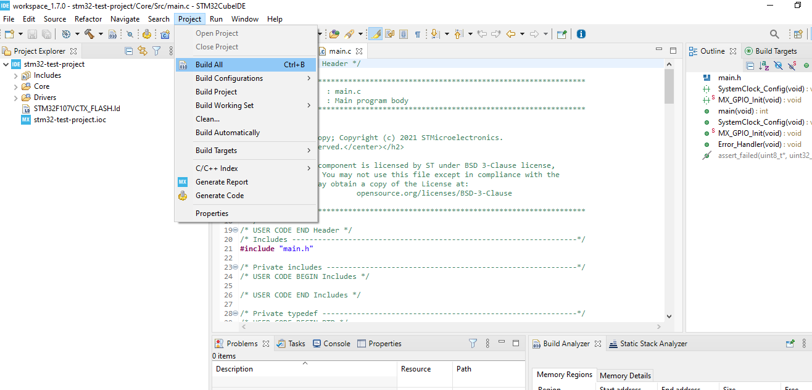This screenshot has height=390, width=812.
Task: Toggle Mark Occurrences highlighter button
Action: pyautogui.click(x=375, y=35)
